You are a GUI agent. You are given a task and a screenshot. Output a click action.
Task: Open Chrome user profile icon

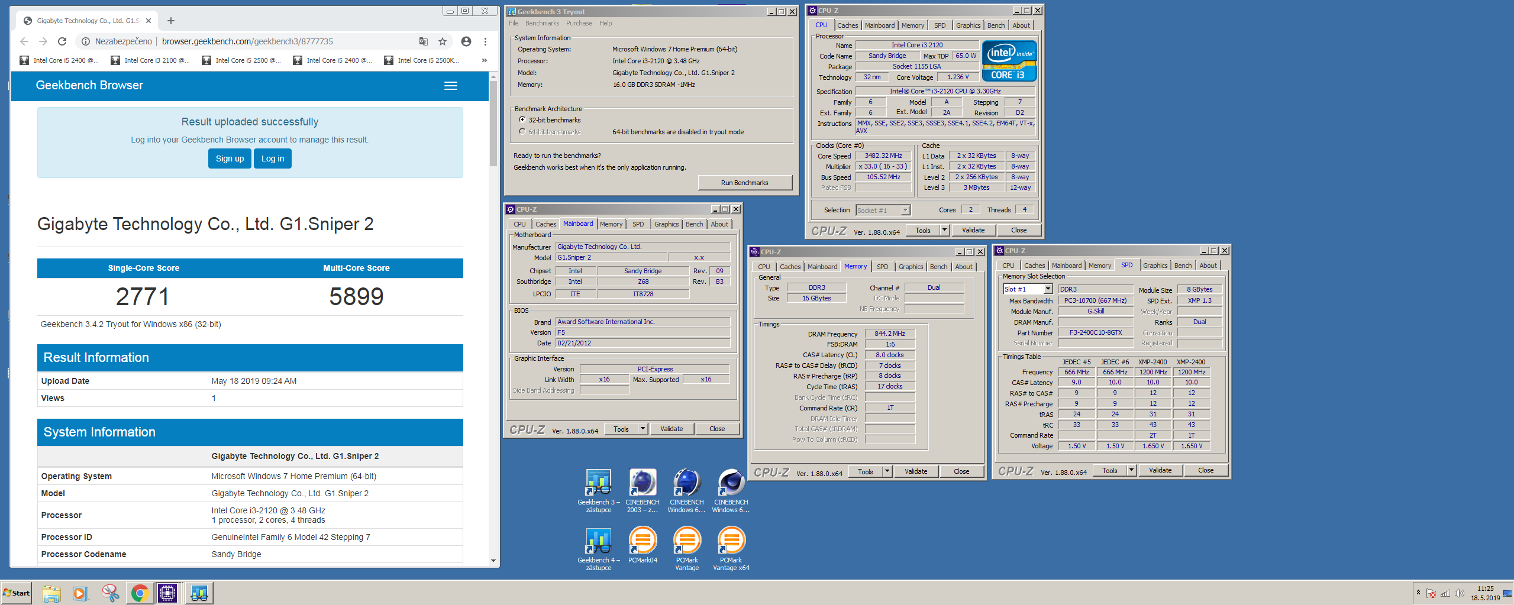(x=466, y=41)
